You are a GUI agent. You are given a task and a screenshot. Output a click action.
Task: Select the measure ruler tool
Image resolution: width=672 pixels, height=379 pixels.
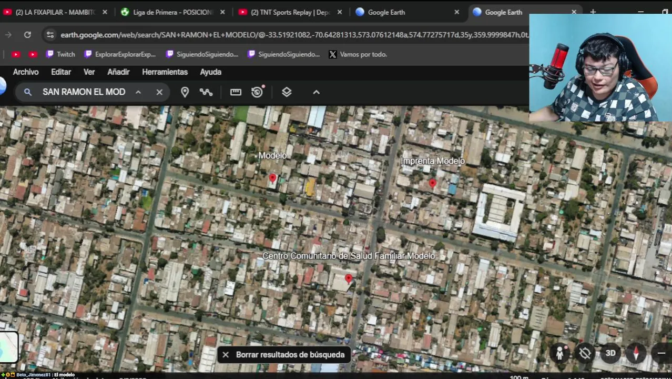pyautogui.click(x=236, y=92)
